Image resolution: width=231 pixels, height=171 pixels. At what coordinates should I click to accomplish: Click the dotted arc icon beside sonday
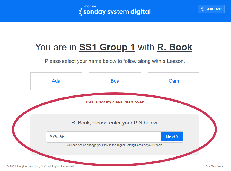(x=81, y=12)
